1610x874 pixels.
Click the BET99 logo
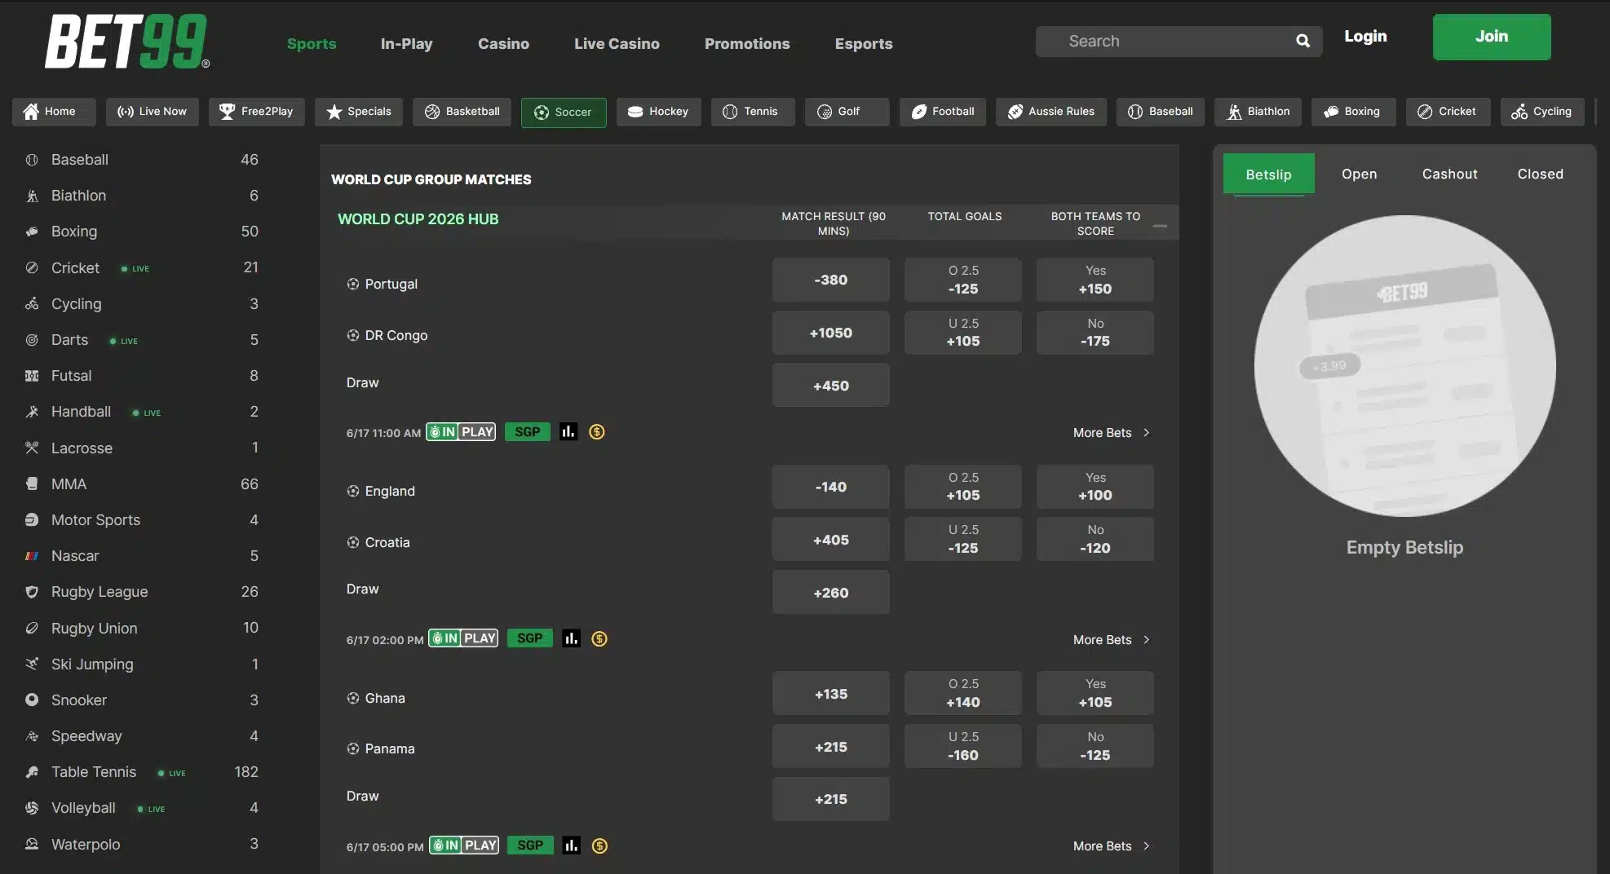127,41
